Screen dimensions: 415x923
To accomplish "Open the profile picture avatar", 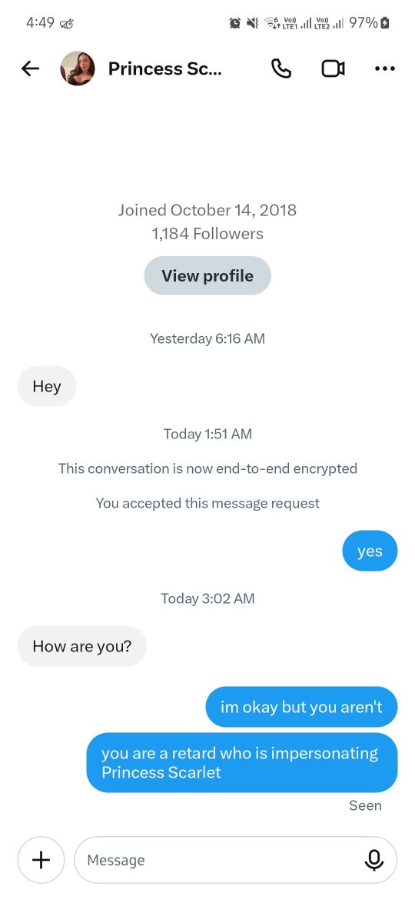I will (78, 68).
